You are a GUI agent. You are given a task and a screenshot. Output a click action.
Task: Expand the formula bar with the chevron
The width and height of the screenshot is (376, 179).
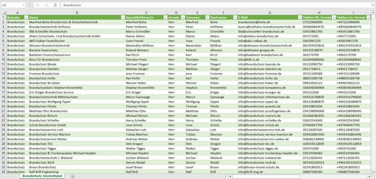click(373, 5)
